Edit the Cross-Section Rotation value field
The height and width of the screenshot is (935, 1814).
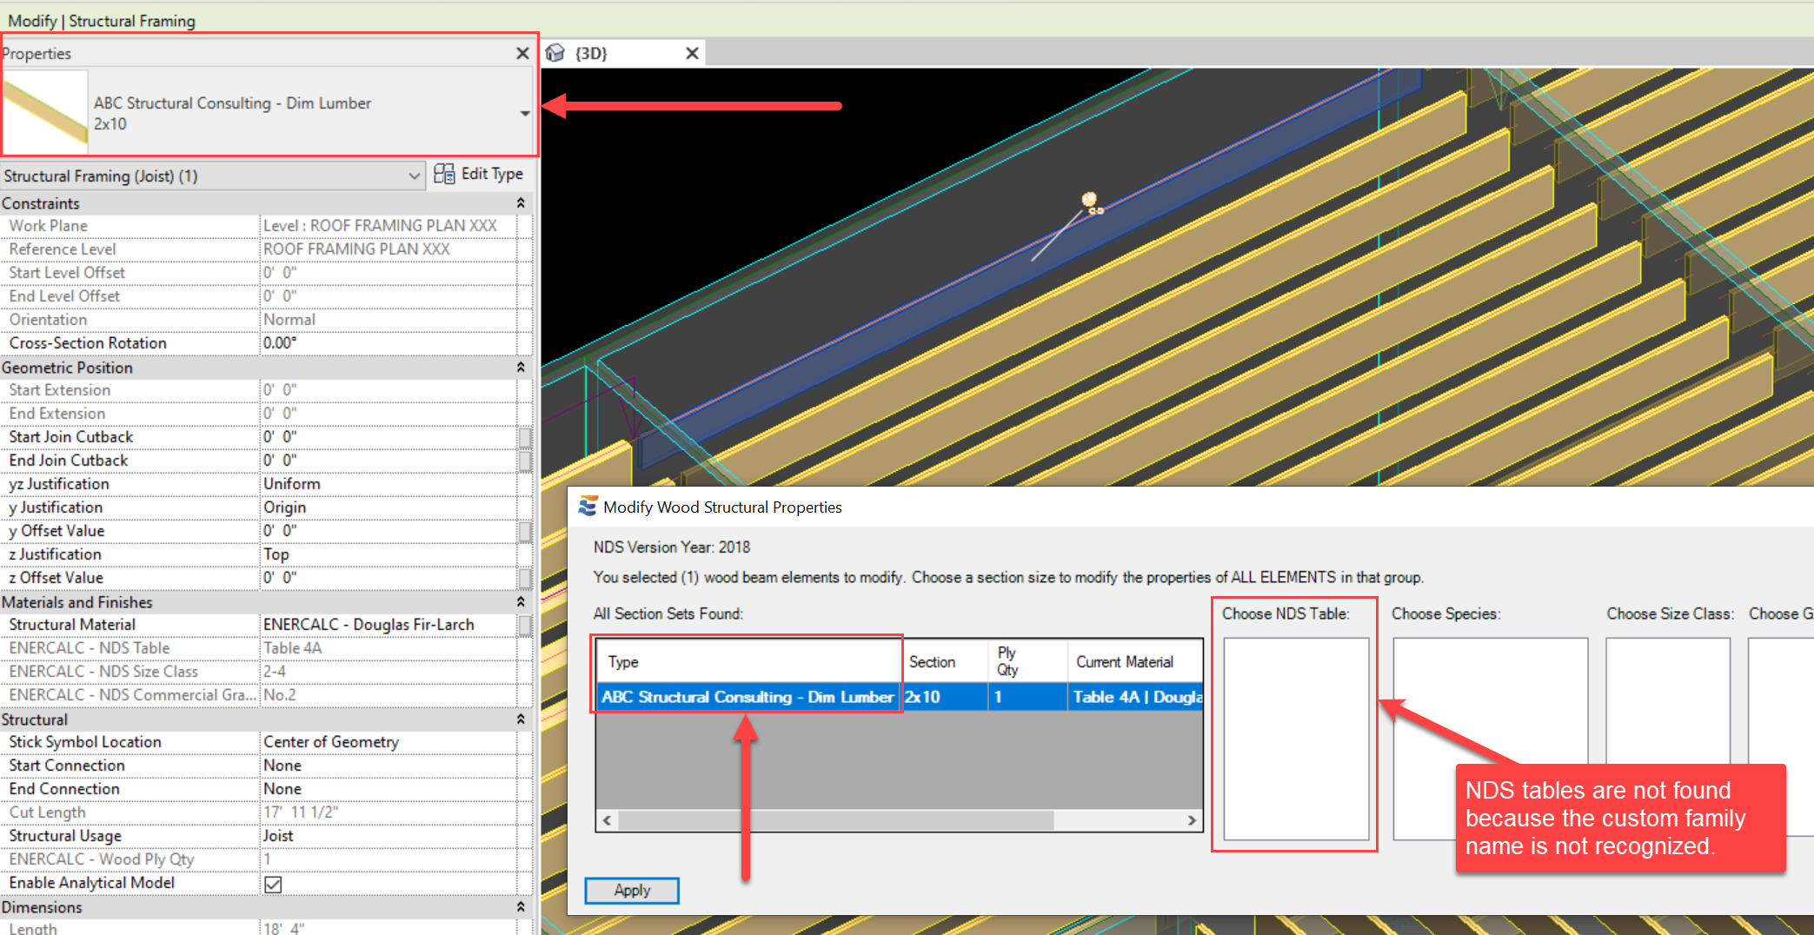click(x=389, y=343)
